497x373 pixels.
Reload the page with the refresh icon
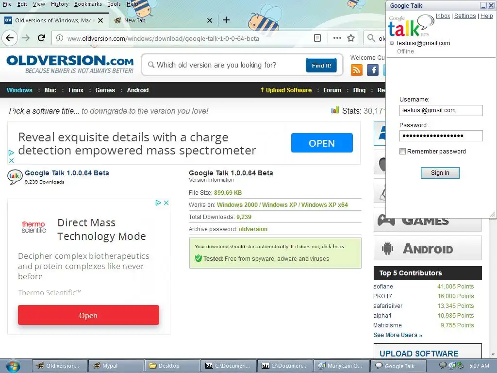(42, 38)
